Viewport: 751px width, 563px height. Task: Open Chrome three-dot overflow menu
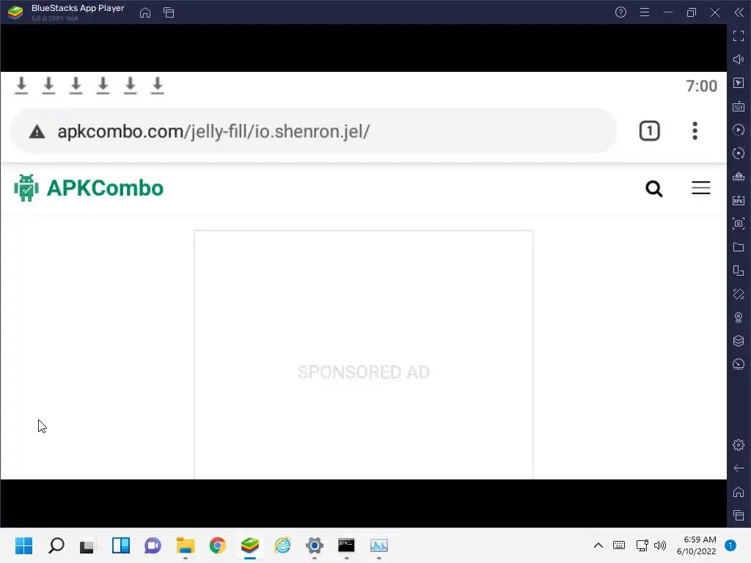pyautogui.click(x=695, y=131)
